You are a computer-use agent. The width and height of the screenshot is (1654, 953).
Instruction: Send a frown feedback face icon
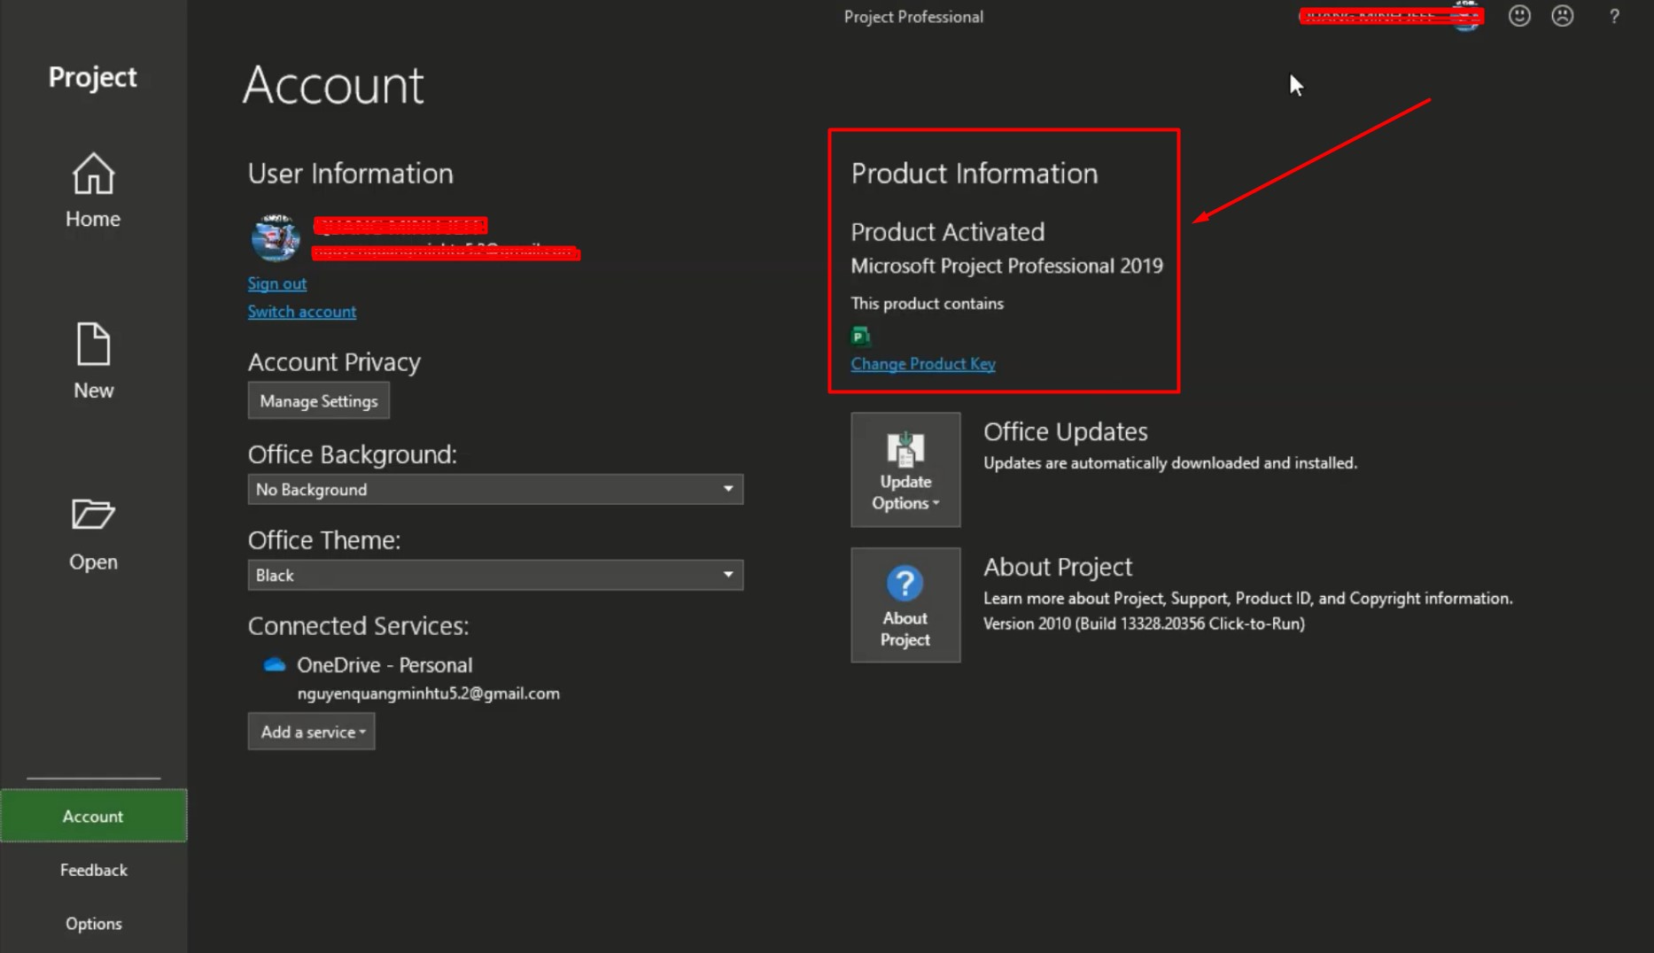(1563, 16)
